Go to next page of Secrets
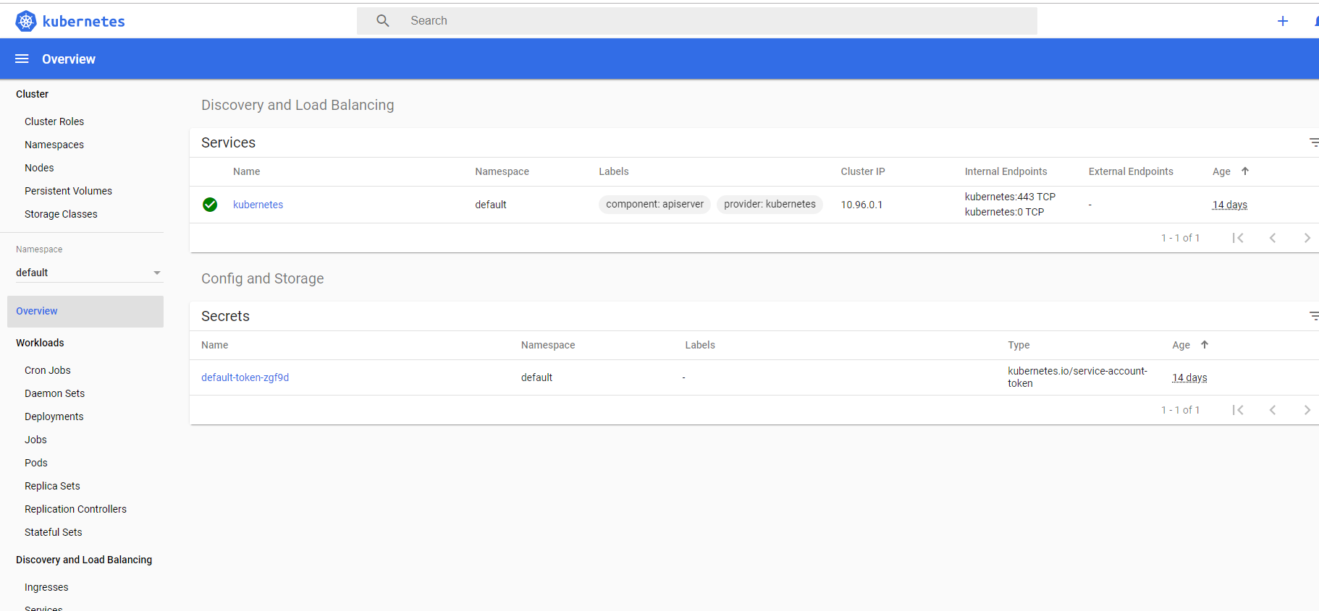1319x611 pixels. pos(1307,410)
